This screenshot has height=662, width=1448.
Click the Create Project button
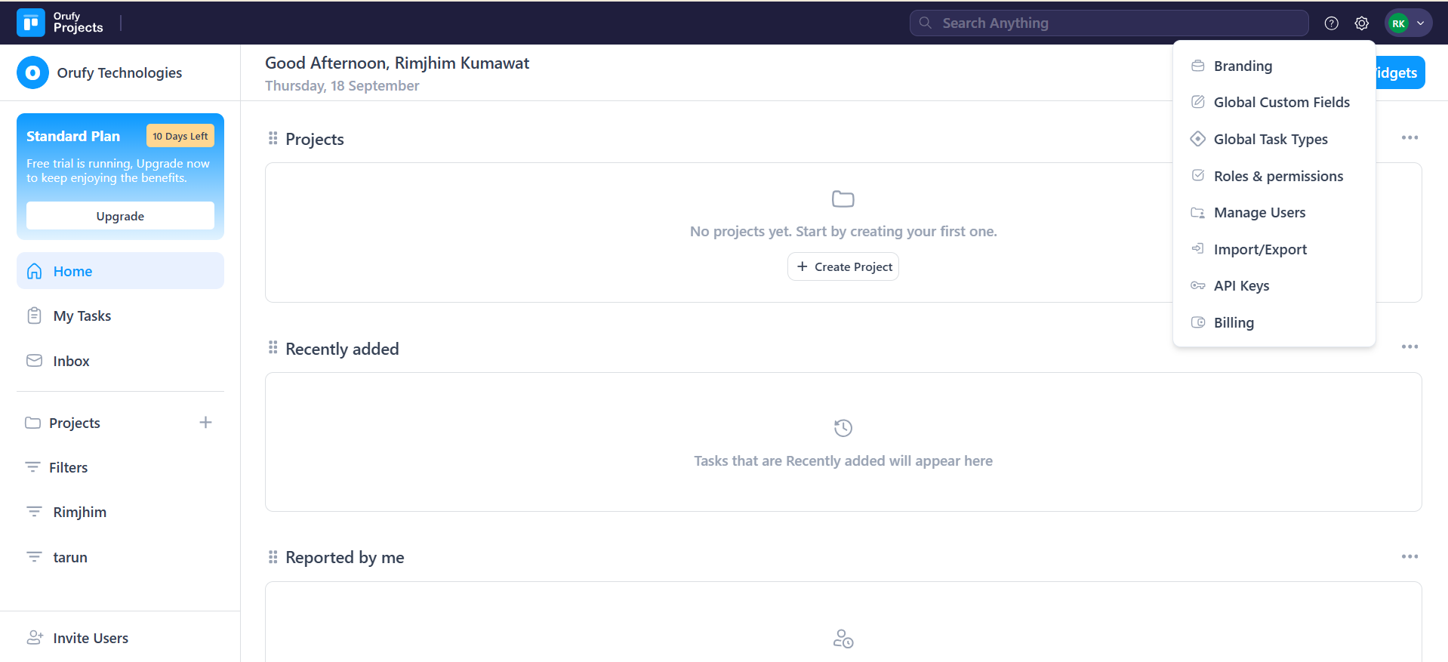coord(843,266)
